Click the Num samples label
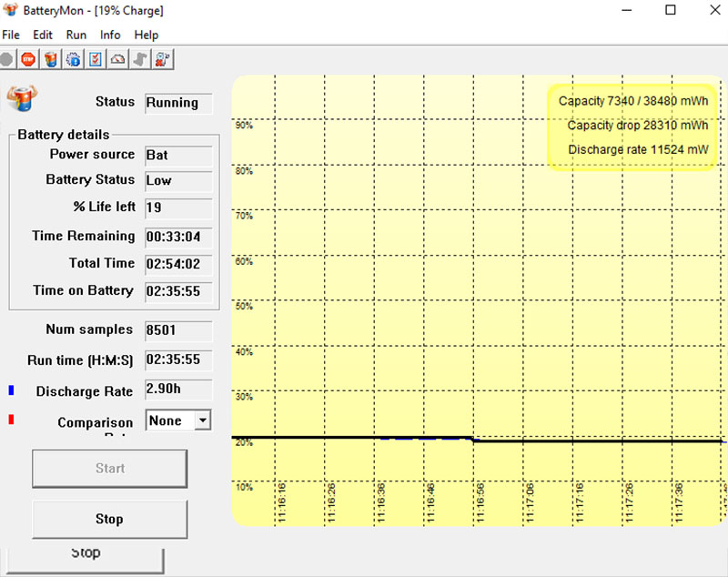The width and height of the screenshot is (728, 577). click(x=89, y=329)
